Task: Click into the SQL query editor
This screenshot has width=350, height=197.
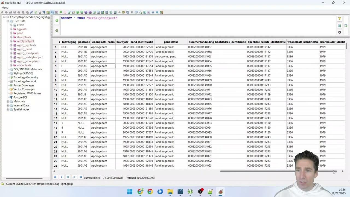Action: (x=198, y=25)
